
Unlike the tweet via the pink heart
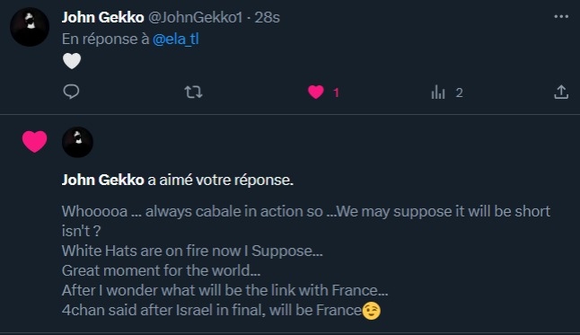click(316, 92)
